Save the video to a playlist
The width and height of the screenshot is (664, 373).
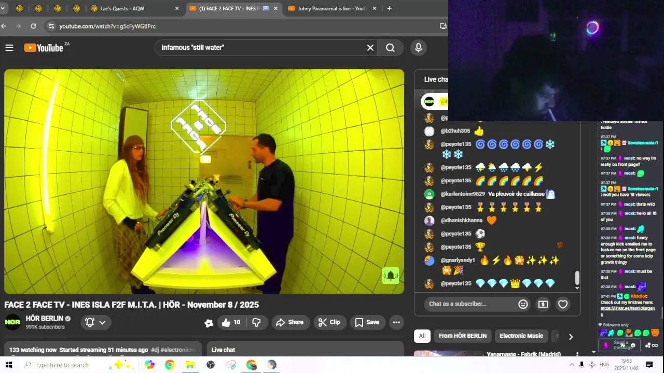coord(367,322)
